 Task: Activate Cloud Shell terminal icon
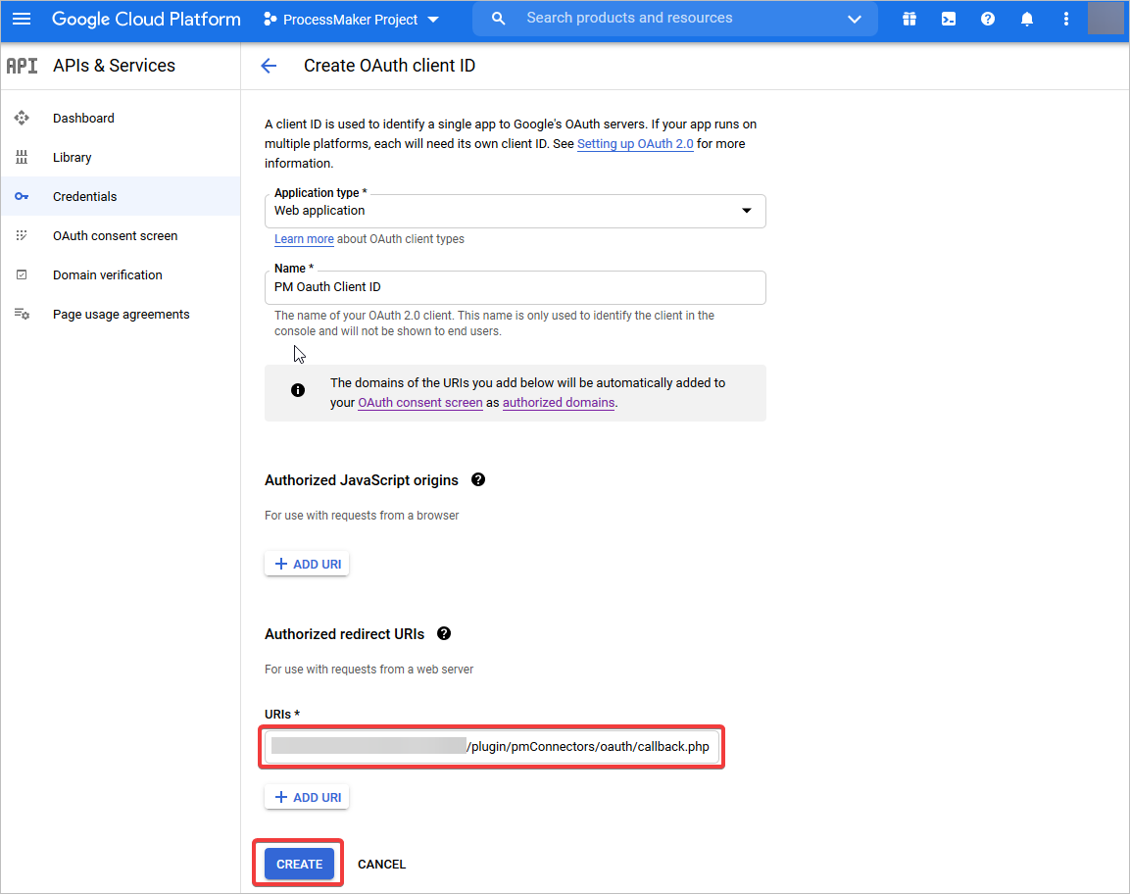[949, 19]
